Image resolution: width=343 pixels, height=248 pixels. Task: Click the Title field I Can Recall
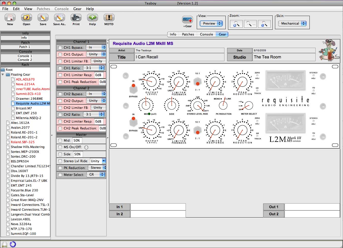coord(179,57)
